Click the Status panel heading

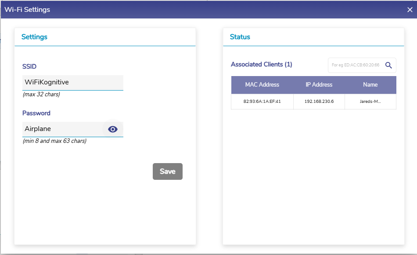tap(240, 37)
